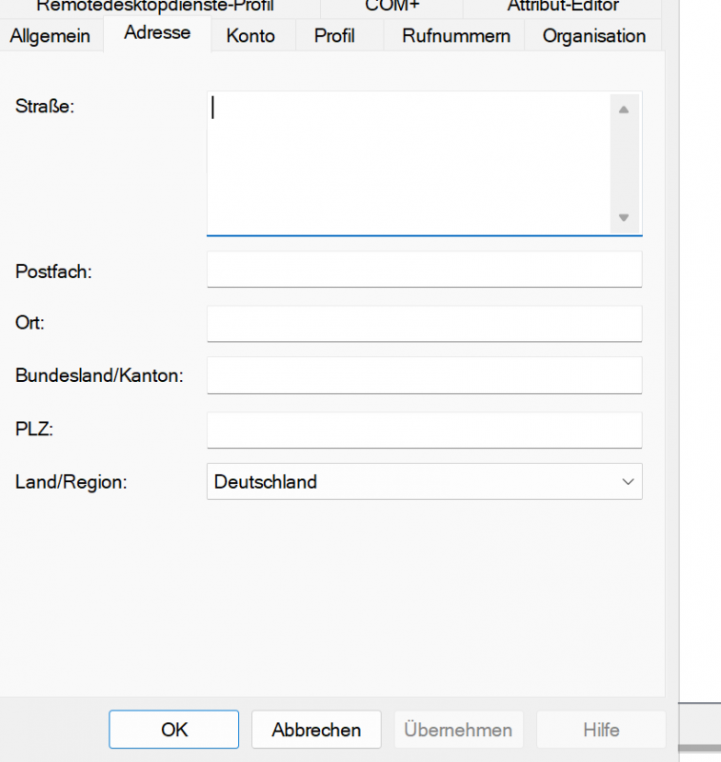Open the Konto tab
Image resolution: width=721 pixels, height=762 pixels.
(x=250, y=36)
